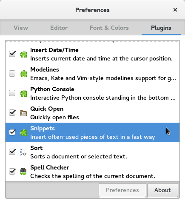The width and height of the screenshot is (185, 204).
Task: Click the Python Console plugin icon
Action: [23, 93]
